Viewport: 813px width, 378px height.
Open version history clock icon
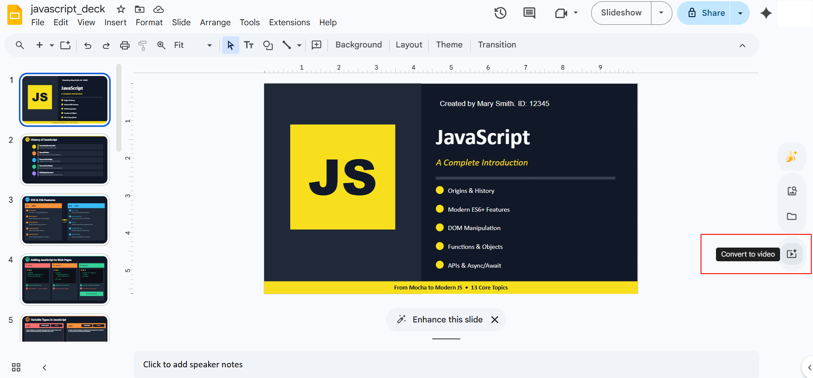coord(501,13)
